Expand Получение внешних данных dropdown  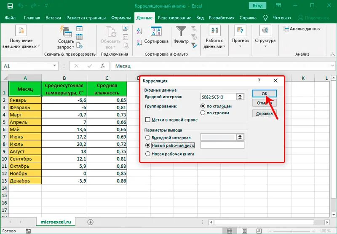tap(39, 46)
